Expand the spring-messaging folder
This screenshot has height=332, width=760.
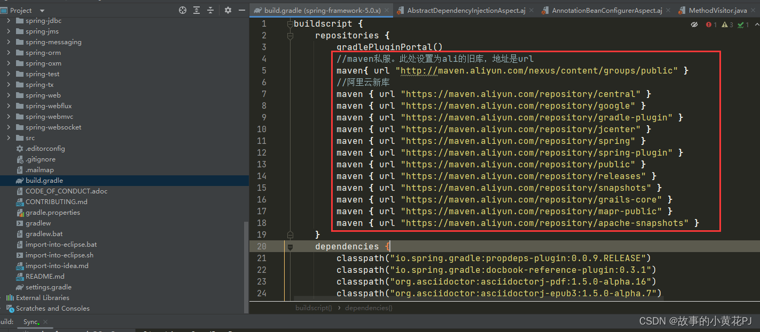pos(9,42)
